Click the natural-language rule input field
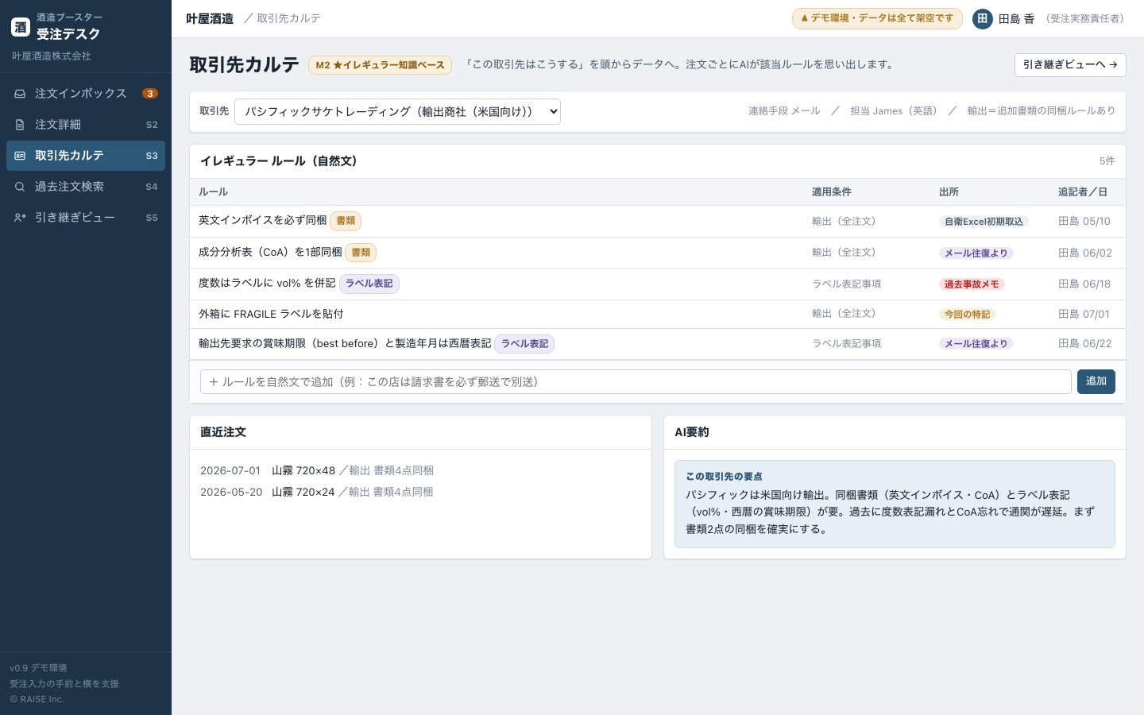 coord(636,381)
